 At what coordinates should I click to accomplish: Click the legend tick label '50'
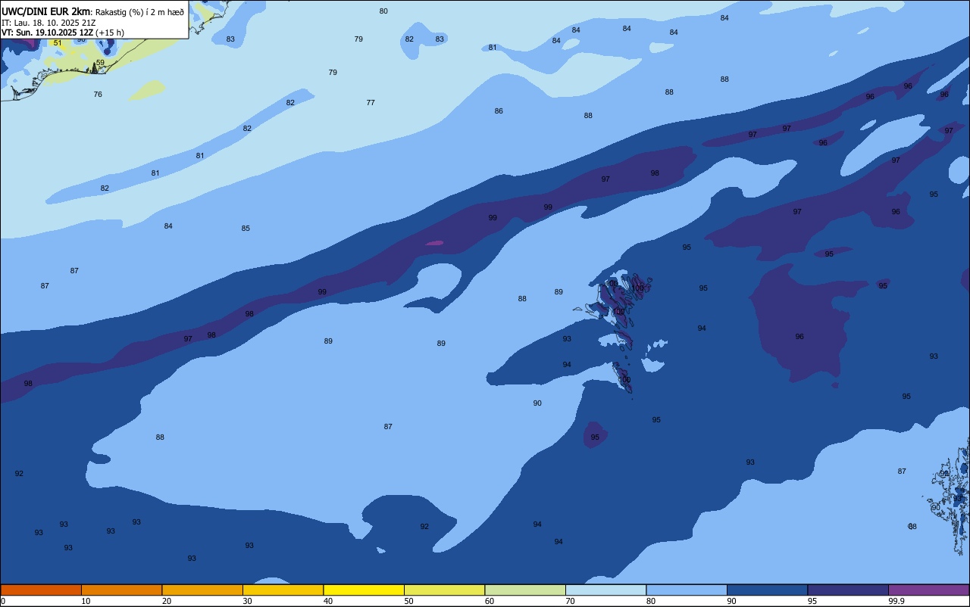(x=408, y=601)
